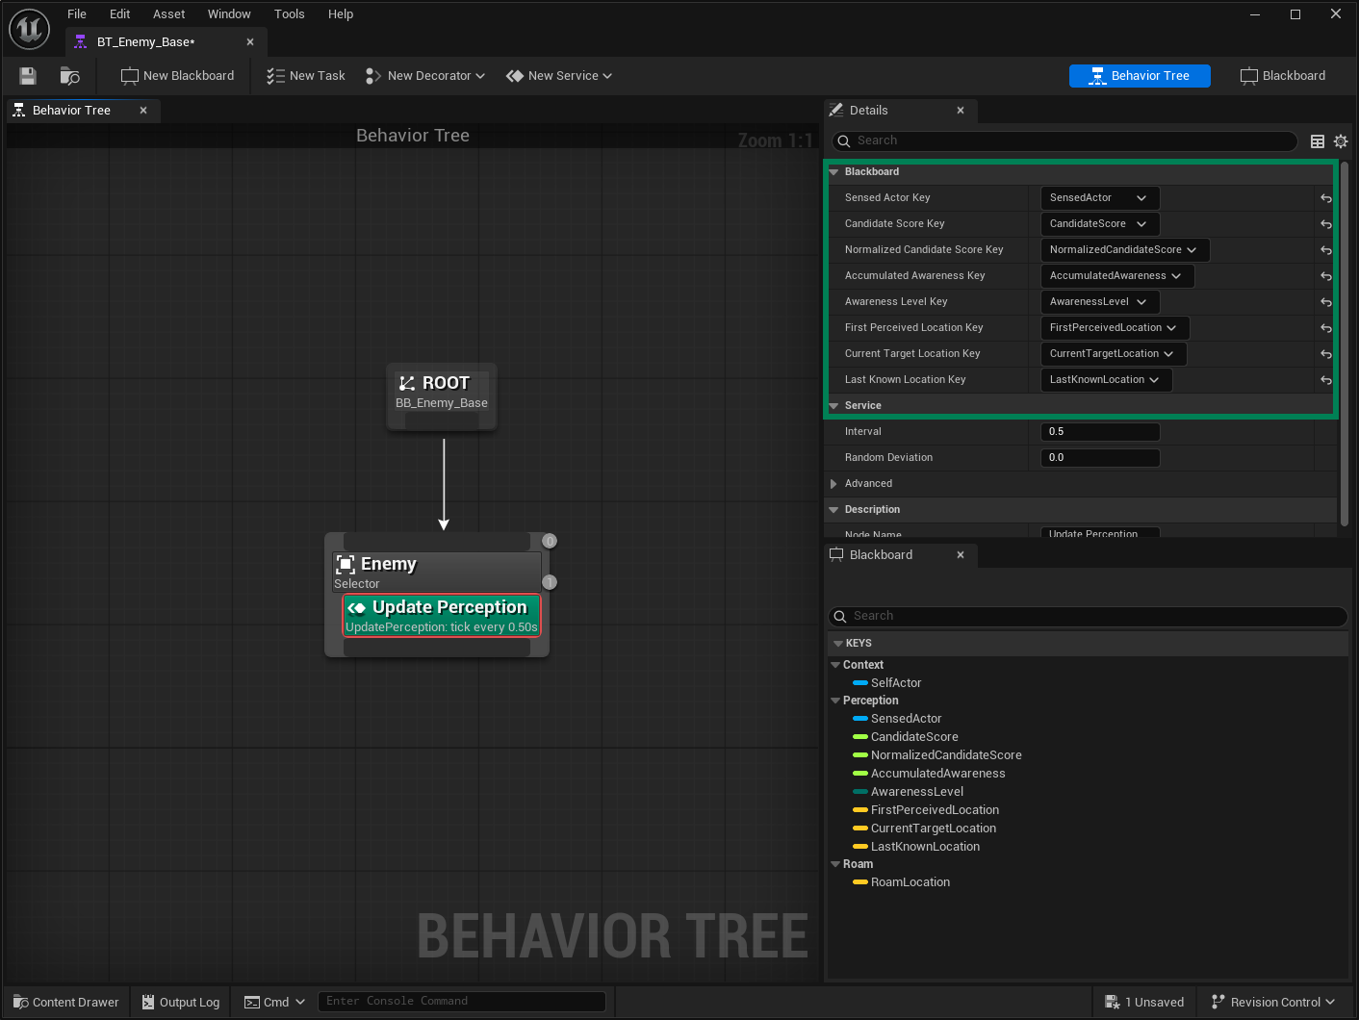Open the Details panel settings gear
The width and height of the screenshot is (1359, 1020).
(x=1342, y=140)
